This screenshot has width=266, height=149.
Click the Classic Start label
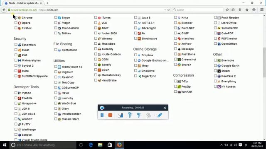click(x=70, y=119)
